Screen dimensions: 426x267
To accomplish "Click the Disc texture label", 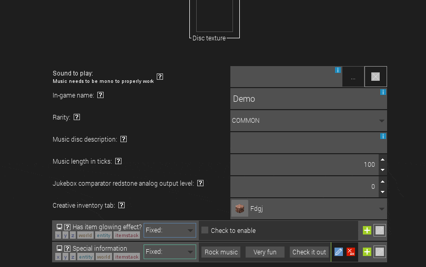I will point(209,38).
